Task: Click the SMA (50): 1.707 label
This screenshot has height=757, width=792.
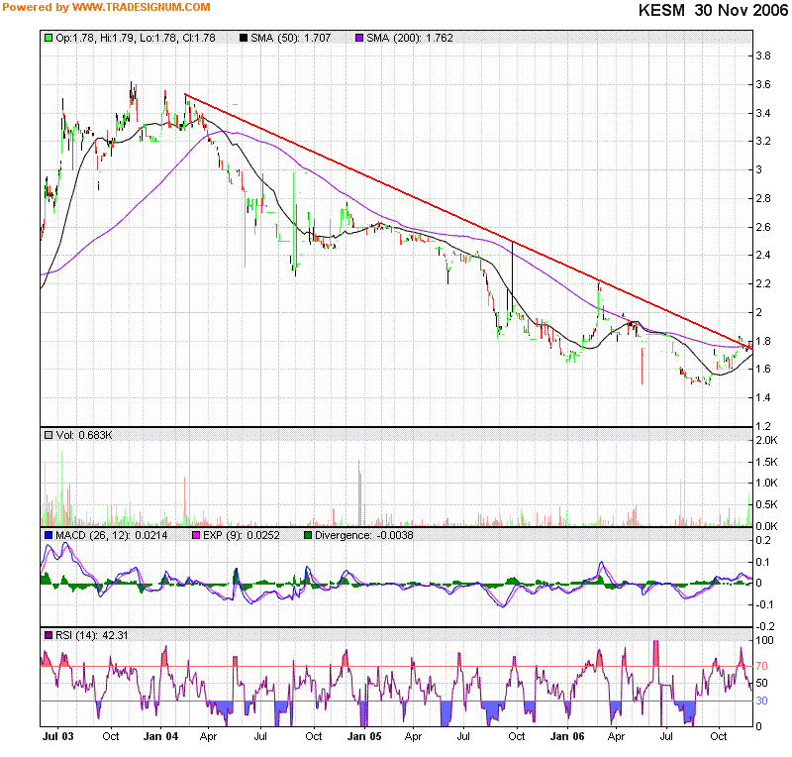Action: click(x=290, y=38)
